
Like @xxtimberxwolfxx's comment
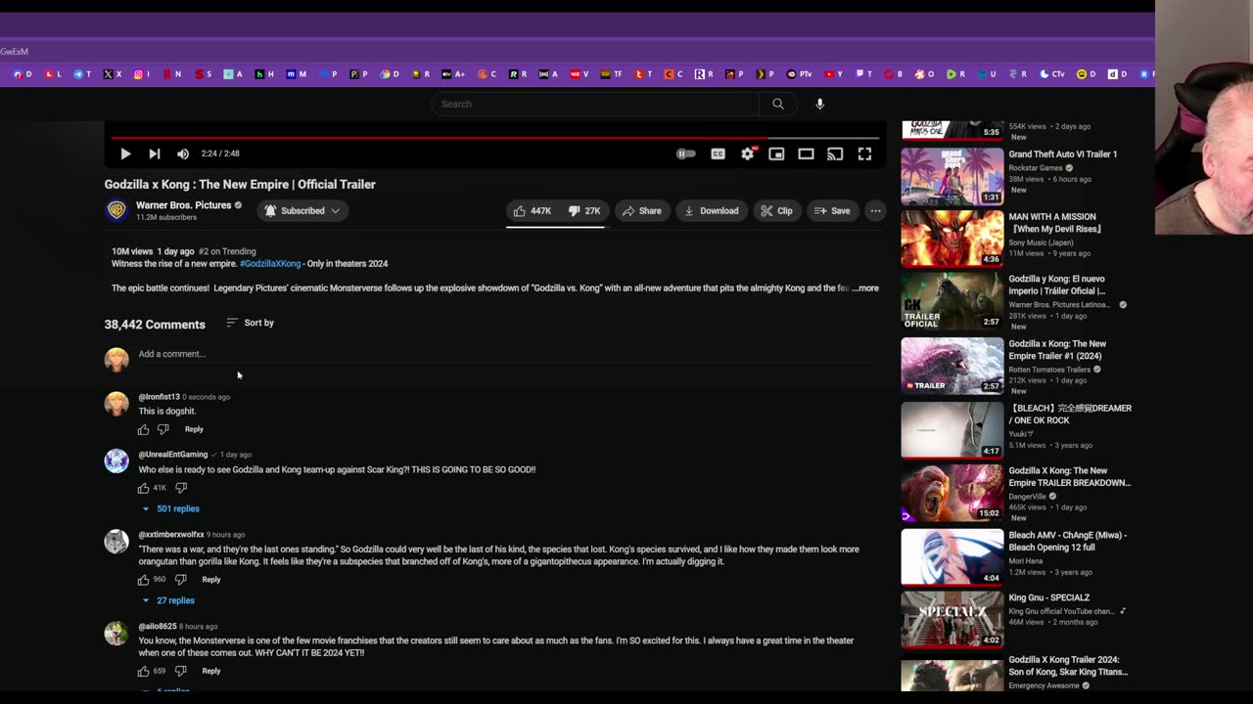(144, 580)
